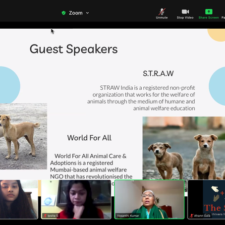Screen dimensions: 225x225
Task: Select Vasanthi Kumar's video thumbnail
Action: [149, 199]
